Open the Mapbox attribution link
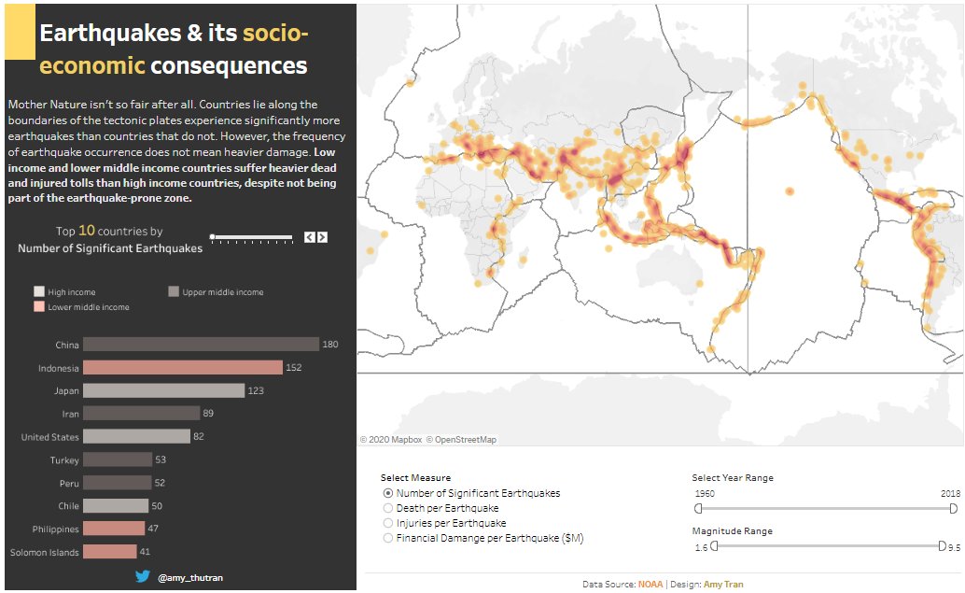The height and width of the screenshot is (593, 965). click(391, 440)
